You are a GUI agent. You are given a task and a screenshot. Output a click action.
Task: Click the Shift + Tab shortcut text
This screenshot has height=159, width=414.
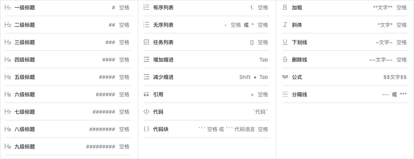point(254,77)
